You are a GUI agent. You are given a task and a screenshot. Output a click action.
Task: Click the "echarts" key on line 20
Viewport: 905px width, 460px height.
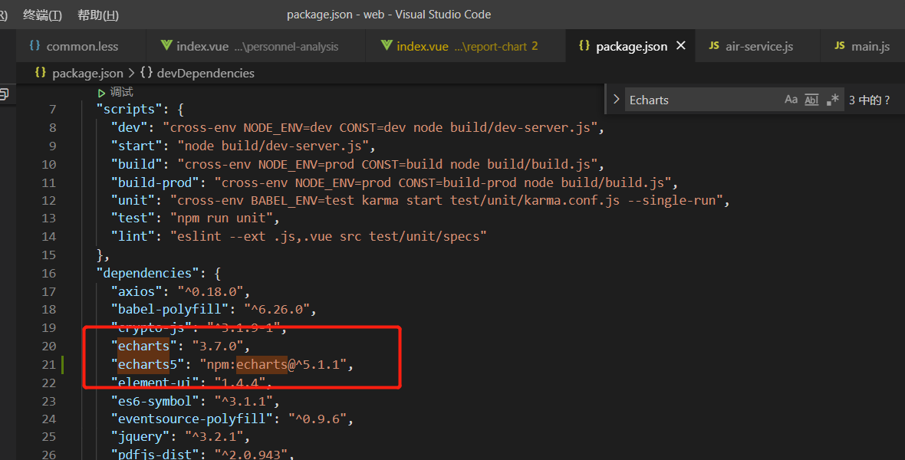pyautogui.click(x=144, y=347)
